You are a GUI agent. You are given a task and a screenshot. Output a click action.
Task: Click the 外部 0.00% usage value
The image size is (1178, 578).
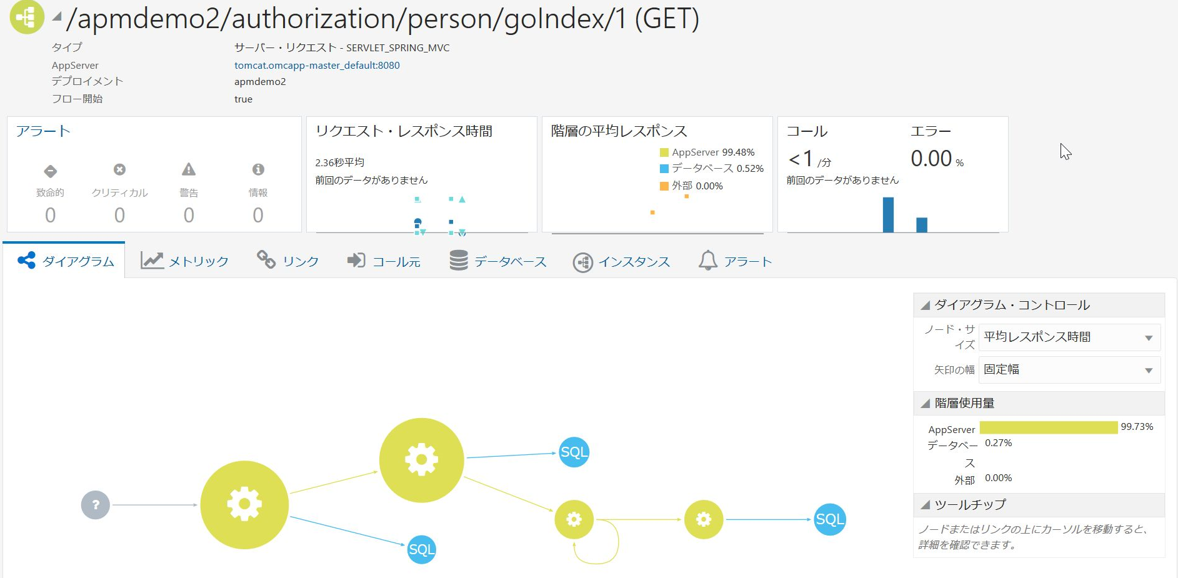tap(998, 478)
